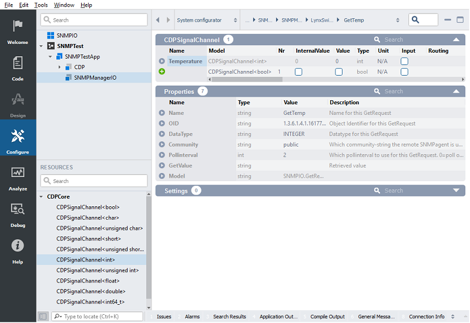
Task: Toggle Value checkbox in bool channel row
Action: click(x=338, y=72)
